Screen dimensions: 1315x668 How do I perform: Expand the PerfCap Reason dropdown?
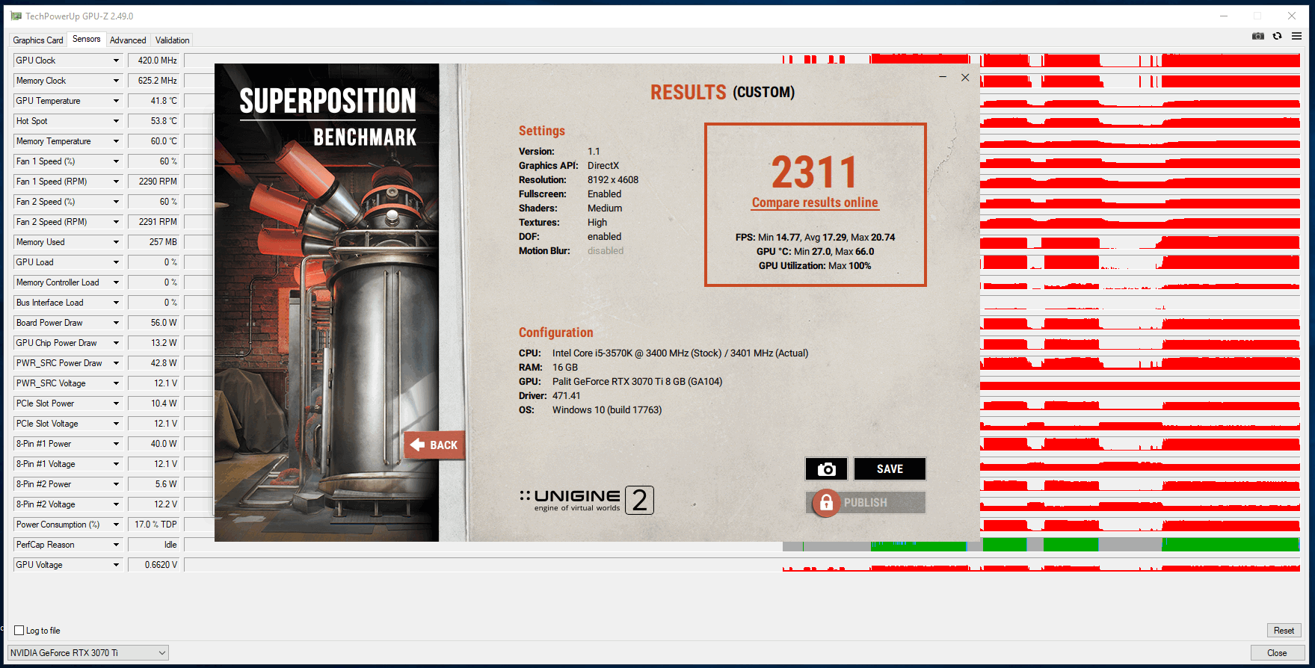(116, 545)
